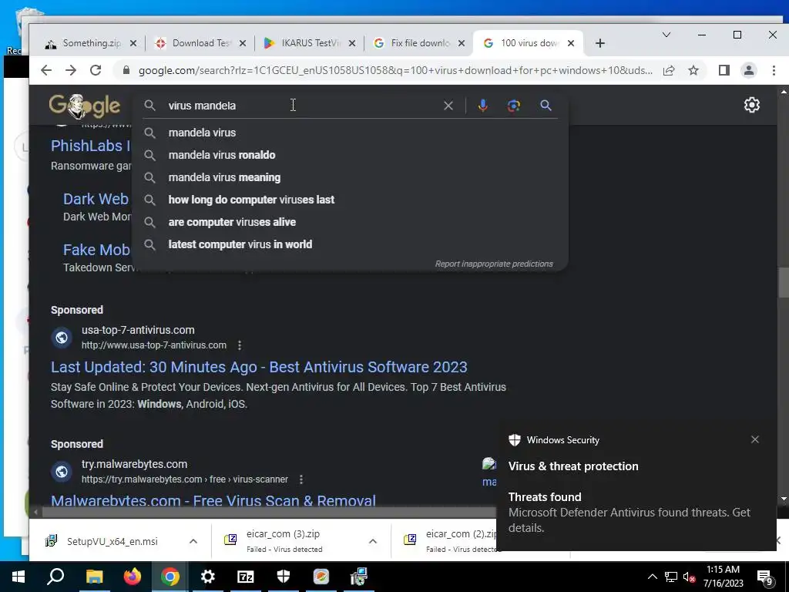Clear the search box text
Image resolution: width=789 pixels, height=592 pixels.
click(x=448, y=106)
